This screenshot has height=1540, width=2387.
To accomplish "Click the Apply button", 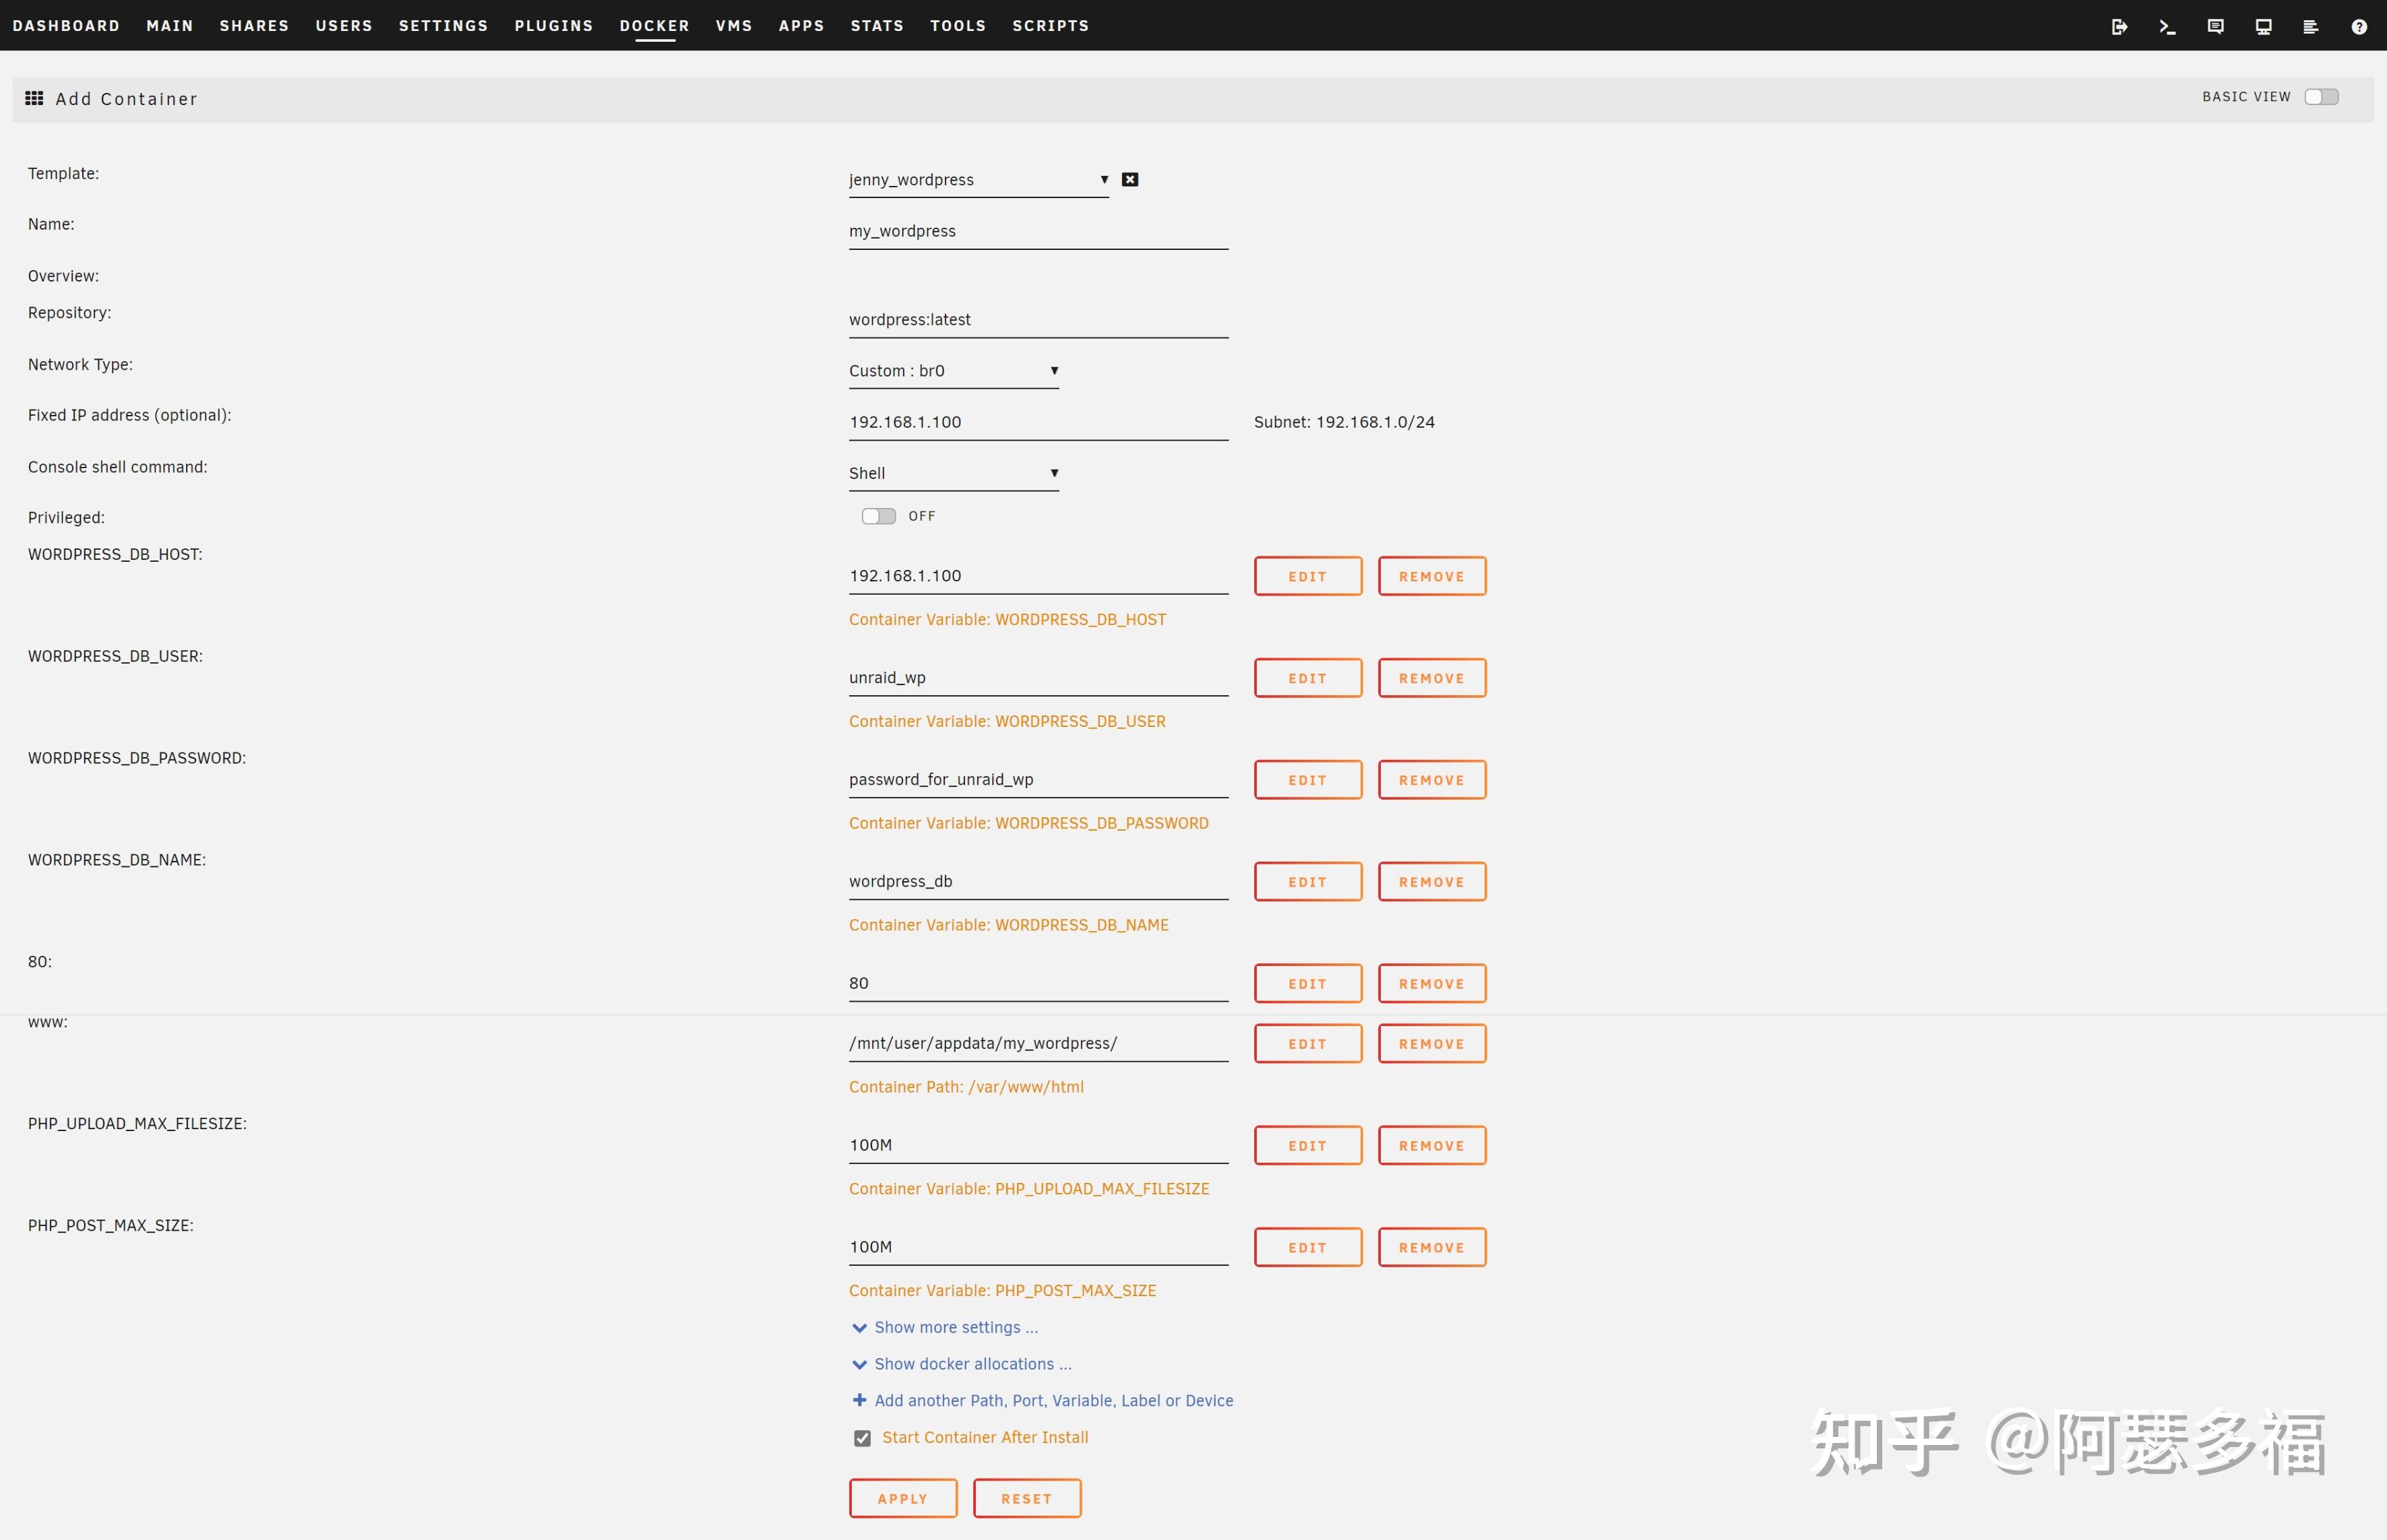I will (902, 1498).
